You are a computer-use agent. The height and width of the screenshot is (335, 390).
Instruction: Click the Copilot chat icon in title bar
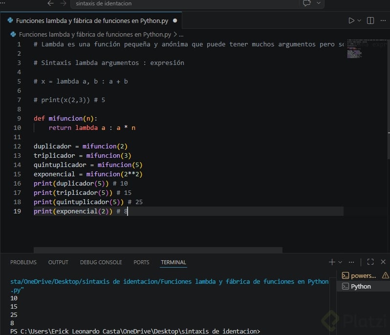coord(307,3)
